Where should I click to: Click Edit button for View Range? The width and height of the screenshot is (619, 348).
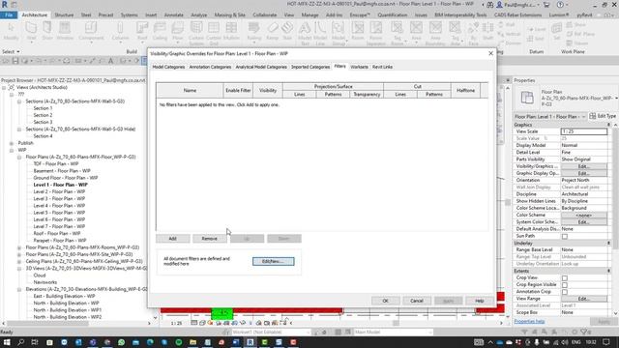[584, 299]
